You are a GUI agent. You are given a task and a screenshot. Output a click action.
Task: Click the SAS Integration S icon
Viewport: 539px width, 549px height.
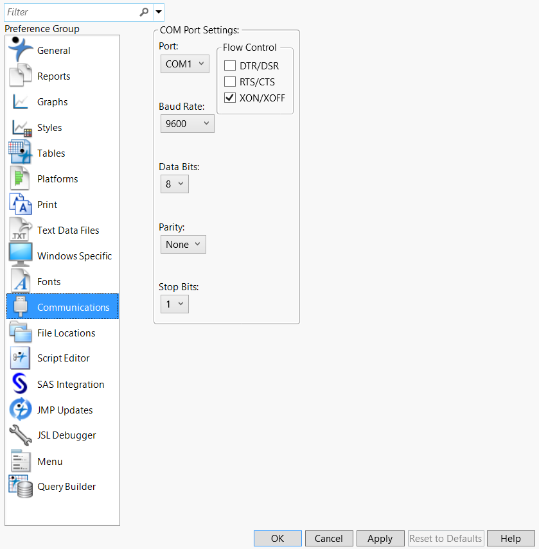pos(20,384)
